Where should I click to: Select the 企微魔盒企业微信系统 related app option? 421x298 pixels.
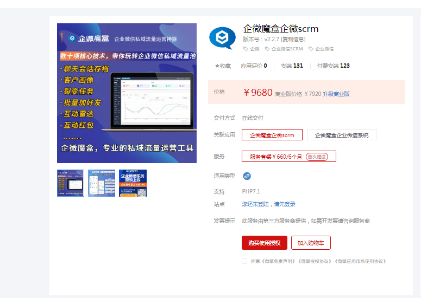click(x=341, y=135)
